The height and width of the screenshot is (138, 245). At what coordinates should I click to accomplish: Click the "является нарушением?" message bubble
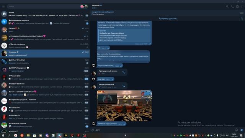[x=111, y=123]
